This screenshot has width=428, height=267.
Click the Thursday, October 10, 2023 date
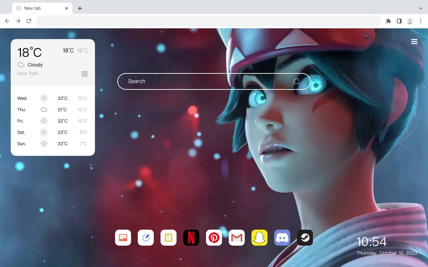387,253
